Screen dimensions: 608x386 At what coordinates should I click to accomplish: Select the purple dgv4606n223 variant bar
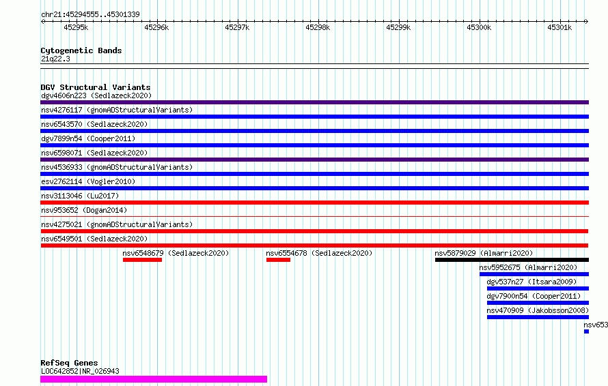click(x=314, y=102)
